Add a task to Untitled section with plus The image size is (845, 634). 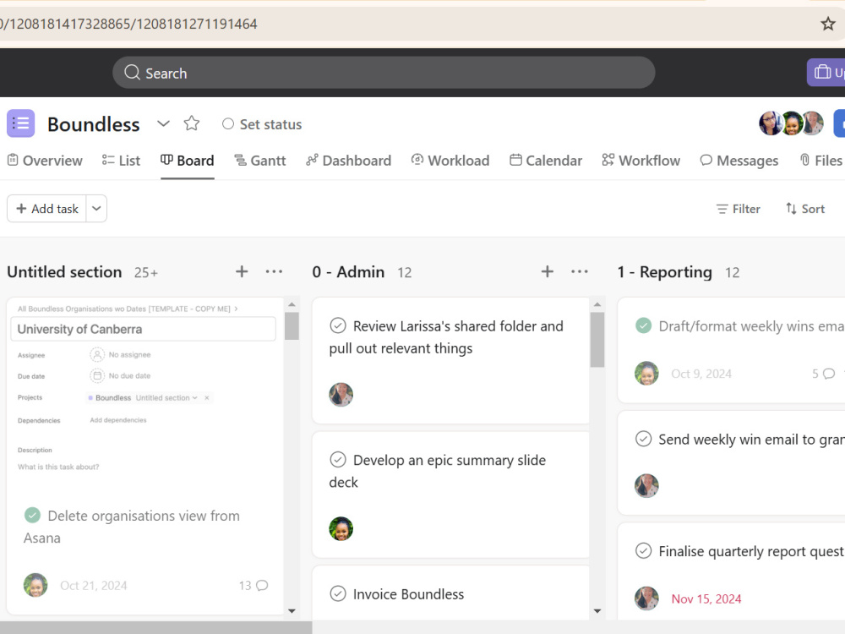click(242, 271)
